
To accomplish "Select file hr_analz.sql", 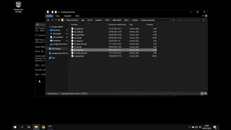I will click(78, 29).
